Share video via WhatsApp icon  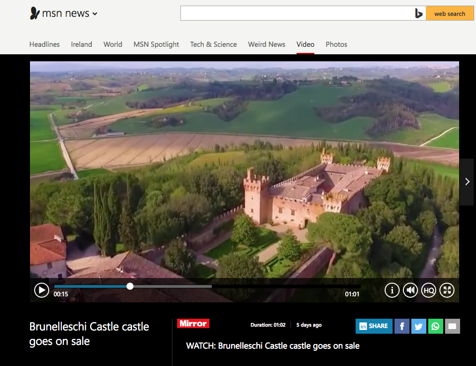[x=435, y=326]
